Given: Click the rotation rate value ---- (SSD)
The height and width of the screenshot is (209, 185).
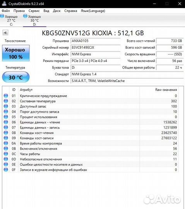Looking at the screenshot, I should pos(170,54).
